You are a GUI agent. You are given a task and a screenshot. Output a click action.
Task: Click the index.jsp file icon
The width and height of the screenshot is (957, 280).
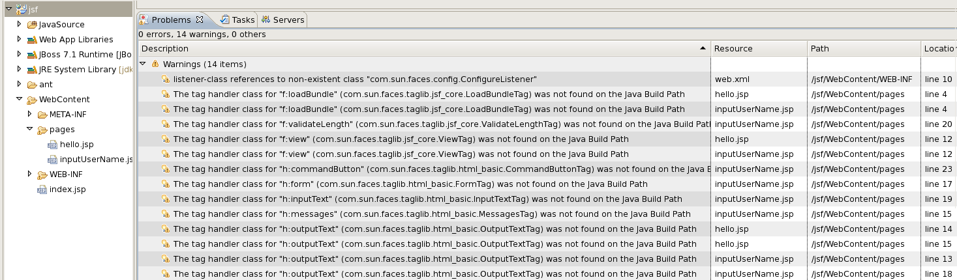click(x=42, y=189)
